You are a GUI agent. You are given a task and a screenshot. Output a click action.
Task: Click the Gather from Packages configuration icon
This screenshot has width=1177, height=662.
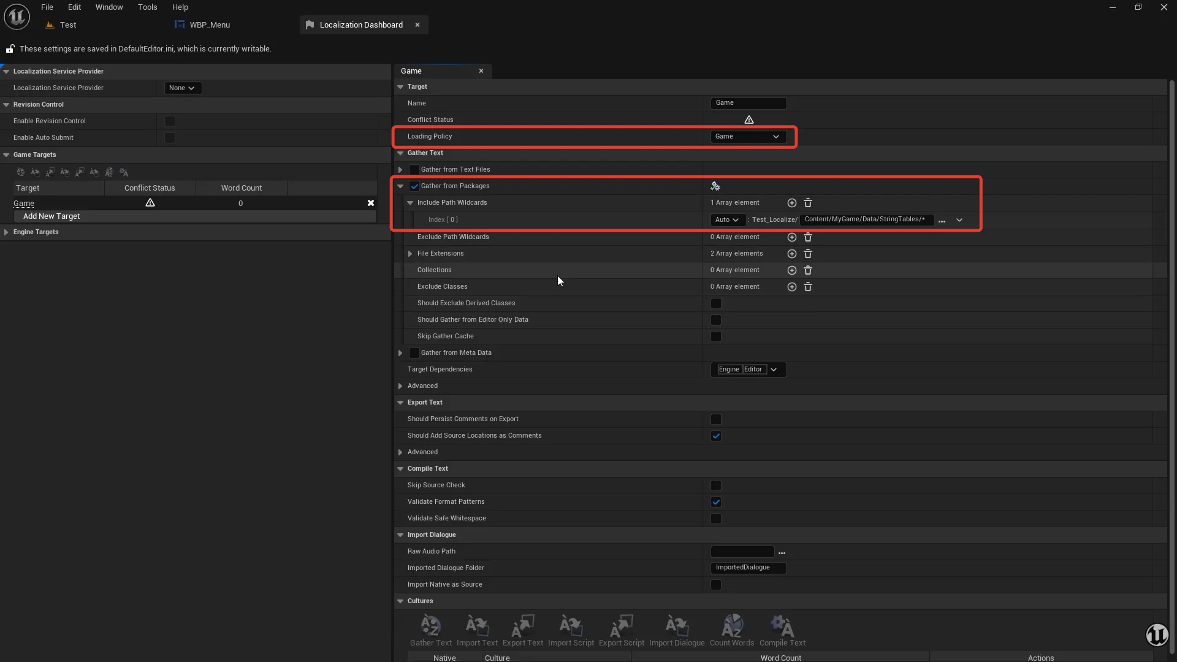coord(715,186)
